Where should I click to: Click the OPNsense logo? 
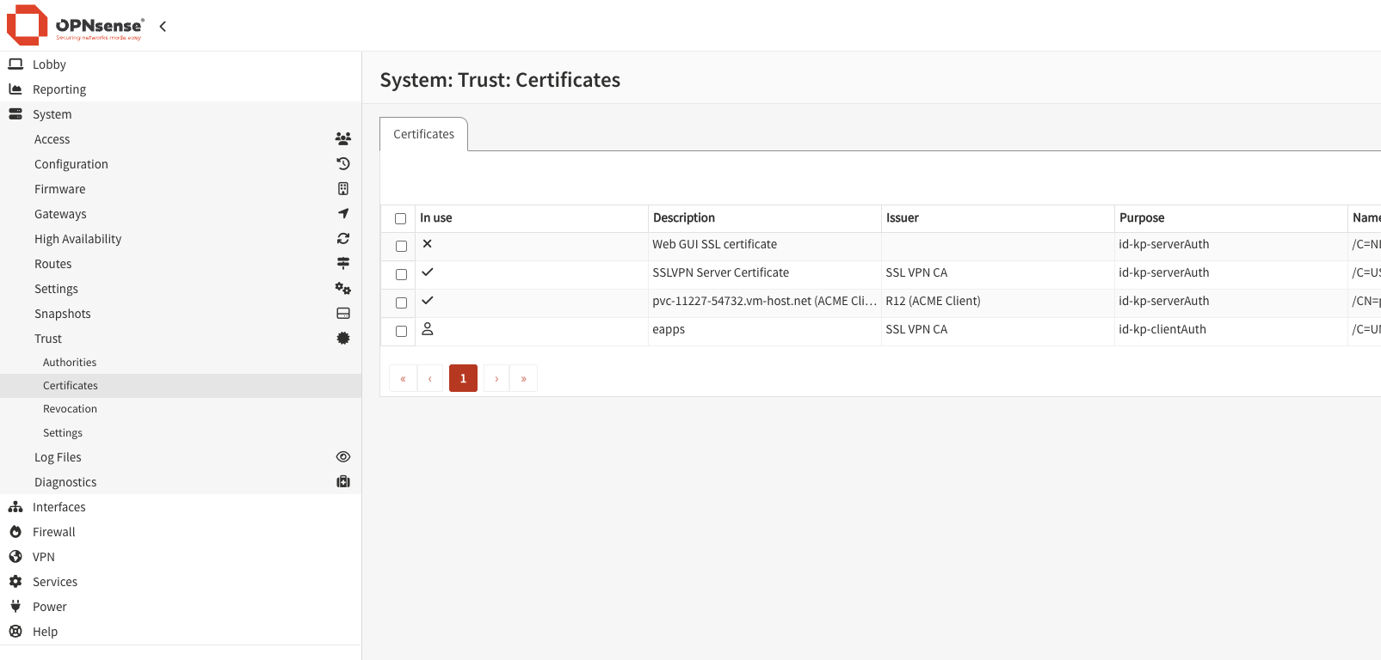click(74, 26)
